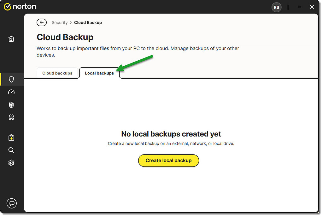Image resolution: width=323 pixels, height=217 pixels.
Task: Close the Norton application window
Action: [312, 7]
